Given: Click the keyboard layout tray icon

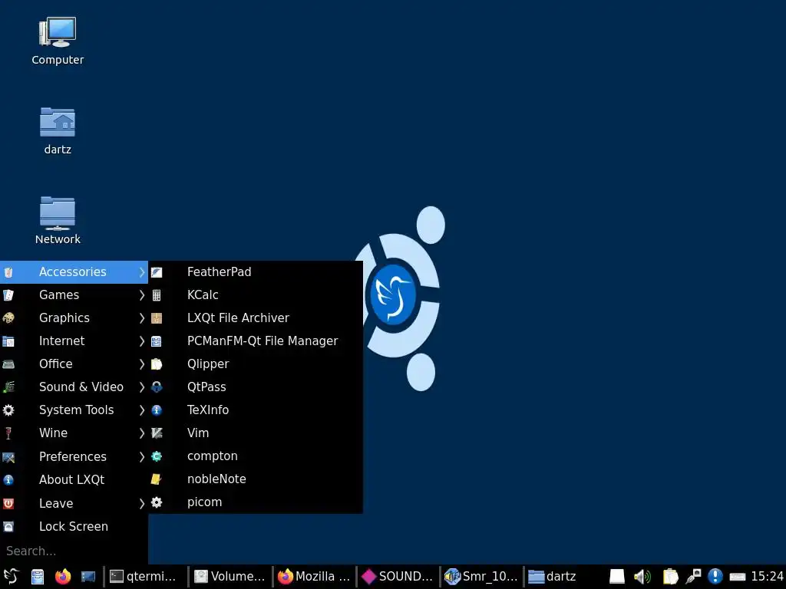Looking at the screenshot, I should 738,577.
